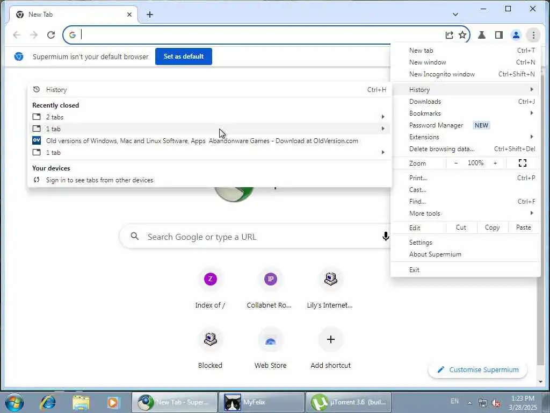Toggle fullscreen icon in Zoom row
Viewport: 550px width, 413px height.
click(522, 163)
